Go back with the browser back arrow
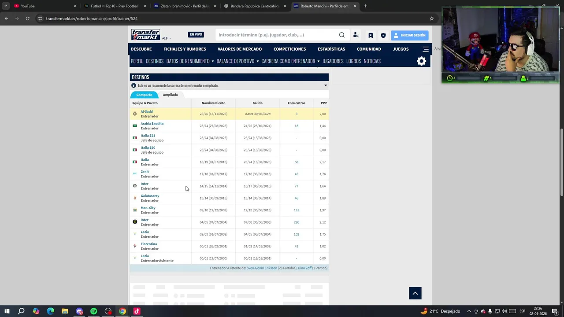 pyautogui.click(x=6, y=18)
